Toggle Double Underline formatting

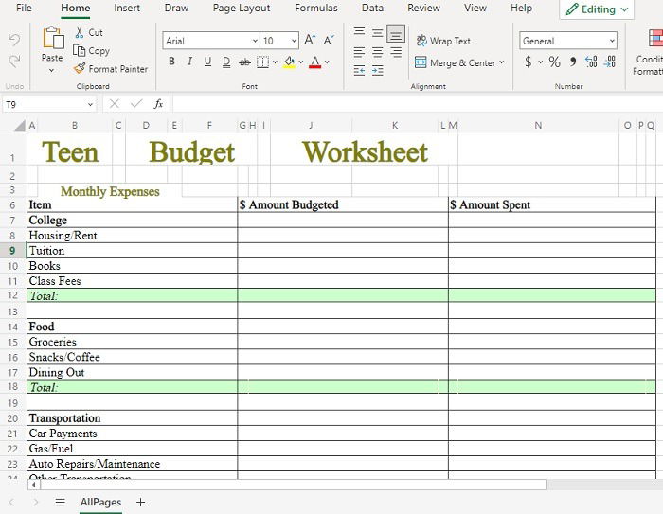tap(226, 62)
